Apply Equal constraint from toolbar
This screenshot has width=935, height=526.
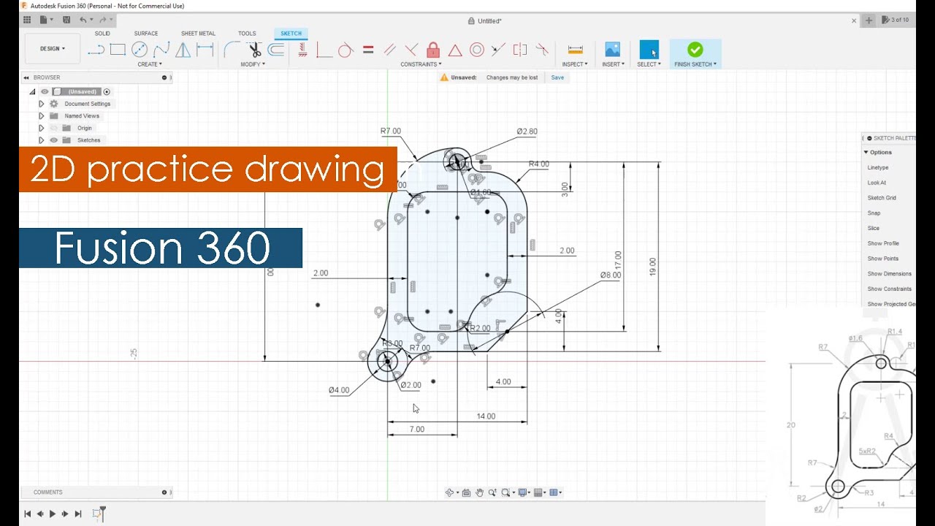point(368,50)
